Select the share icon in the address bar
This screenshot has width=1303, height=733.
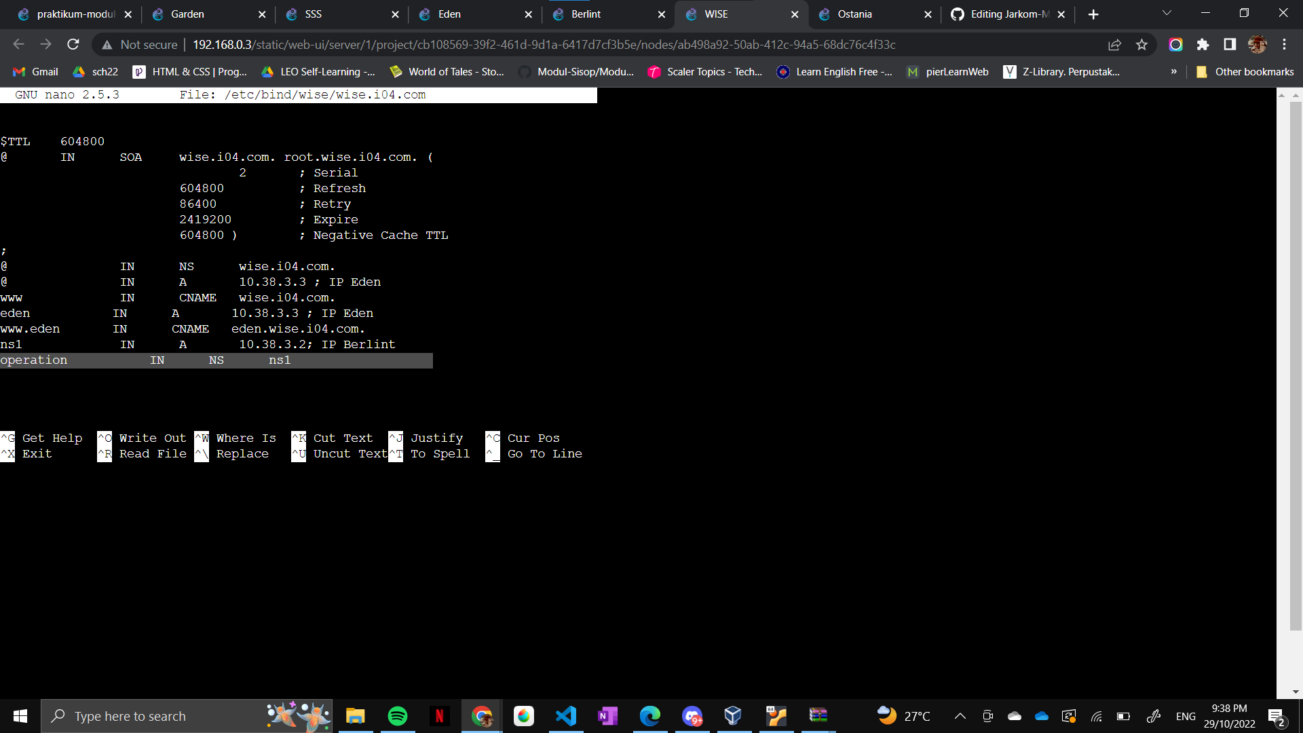point(1115,44)
